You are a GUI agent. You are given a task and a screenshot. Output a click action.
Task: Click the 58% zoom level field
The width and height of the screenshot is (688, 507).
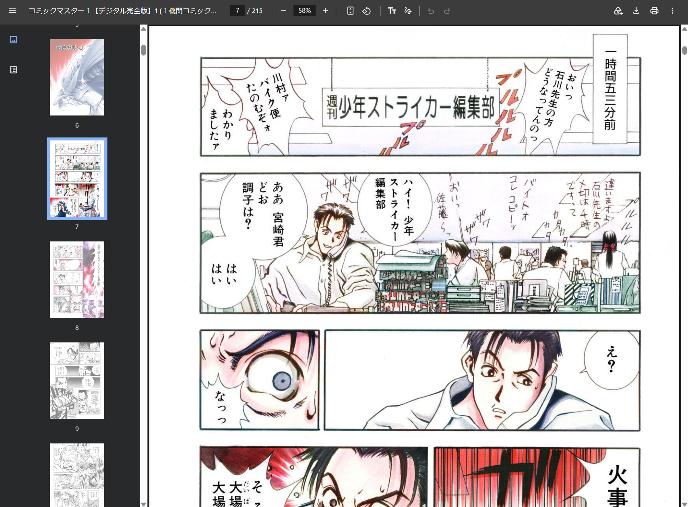tap(304, 10)
